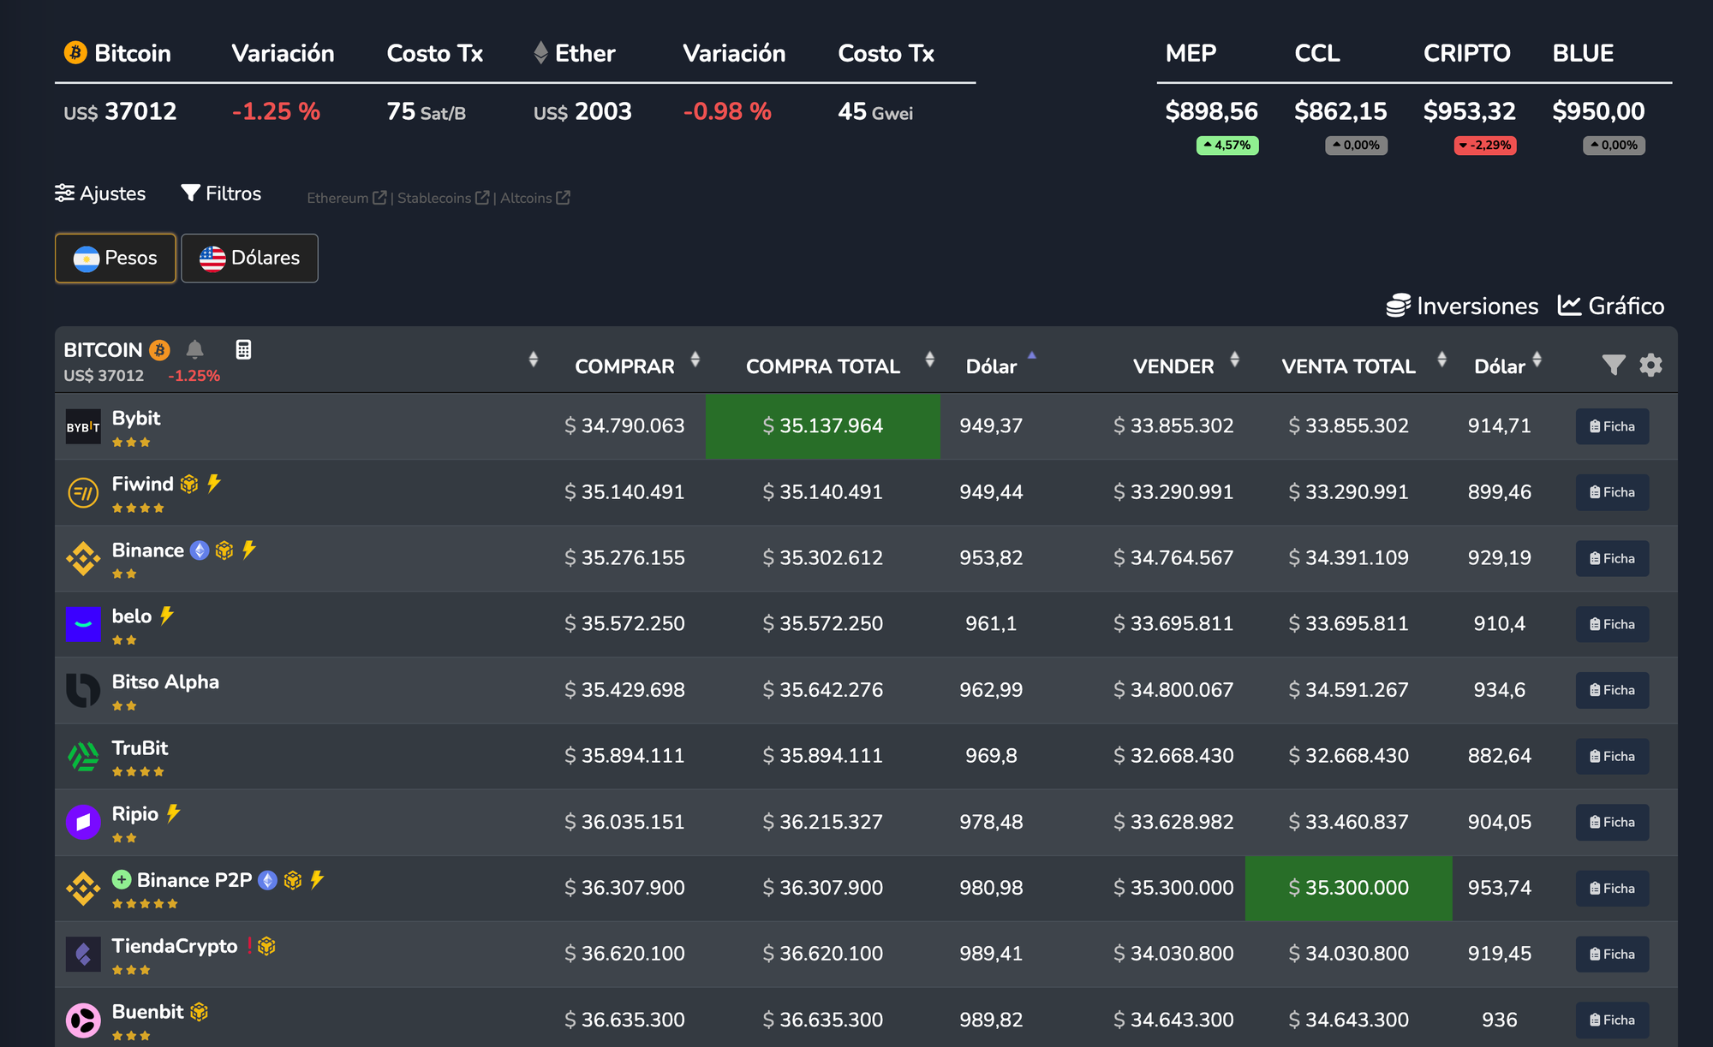Switch currency to Pesos
Screen dimensions: 1713x1047
tap(116, 258)
